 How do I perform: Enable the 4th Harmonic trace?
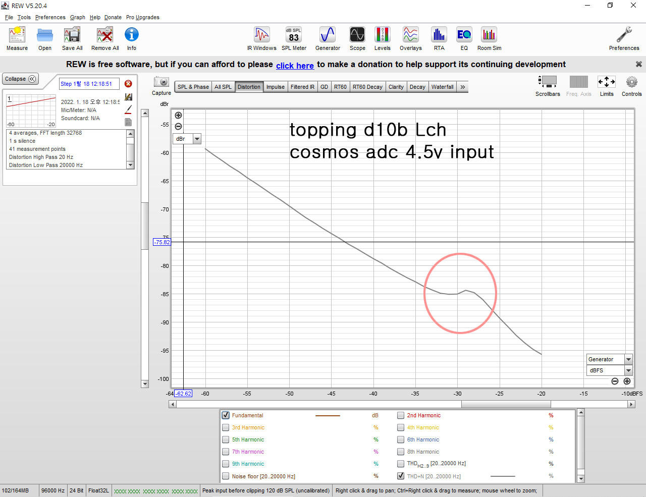tap(401, 427)
